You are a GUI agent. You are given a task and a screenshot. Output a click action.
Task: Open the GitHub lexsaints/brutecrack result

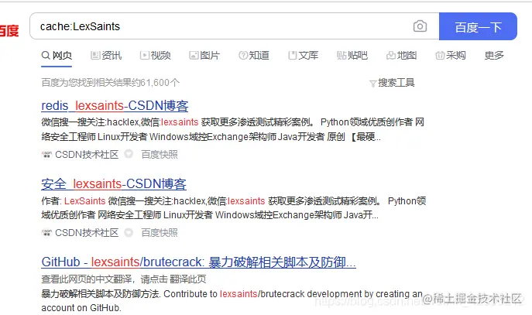tap(198, 262)
